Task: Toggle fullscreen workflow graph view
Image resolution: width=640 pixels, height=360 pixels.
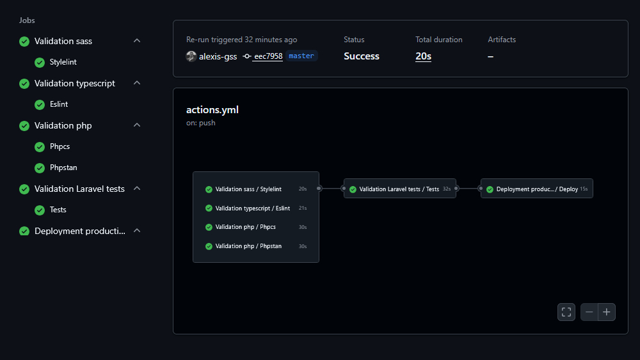Action: pyautogui.click(x=566, y=312)
